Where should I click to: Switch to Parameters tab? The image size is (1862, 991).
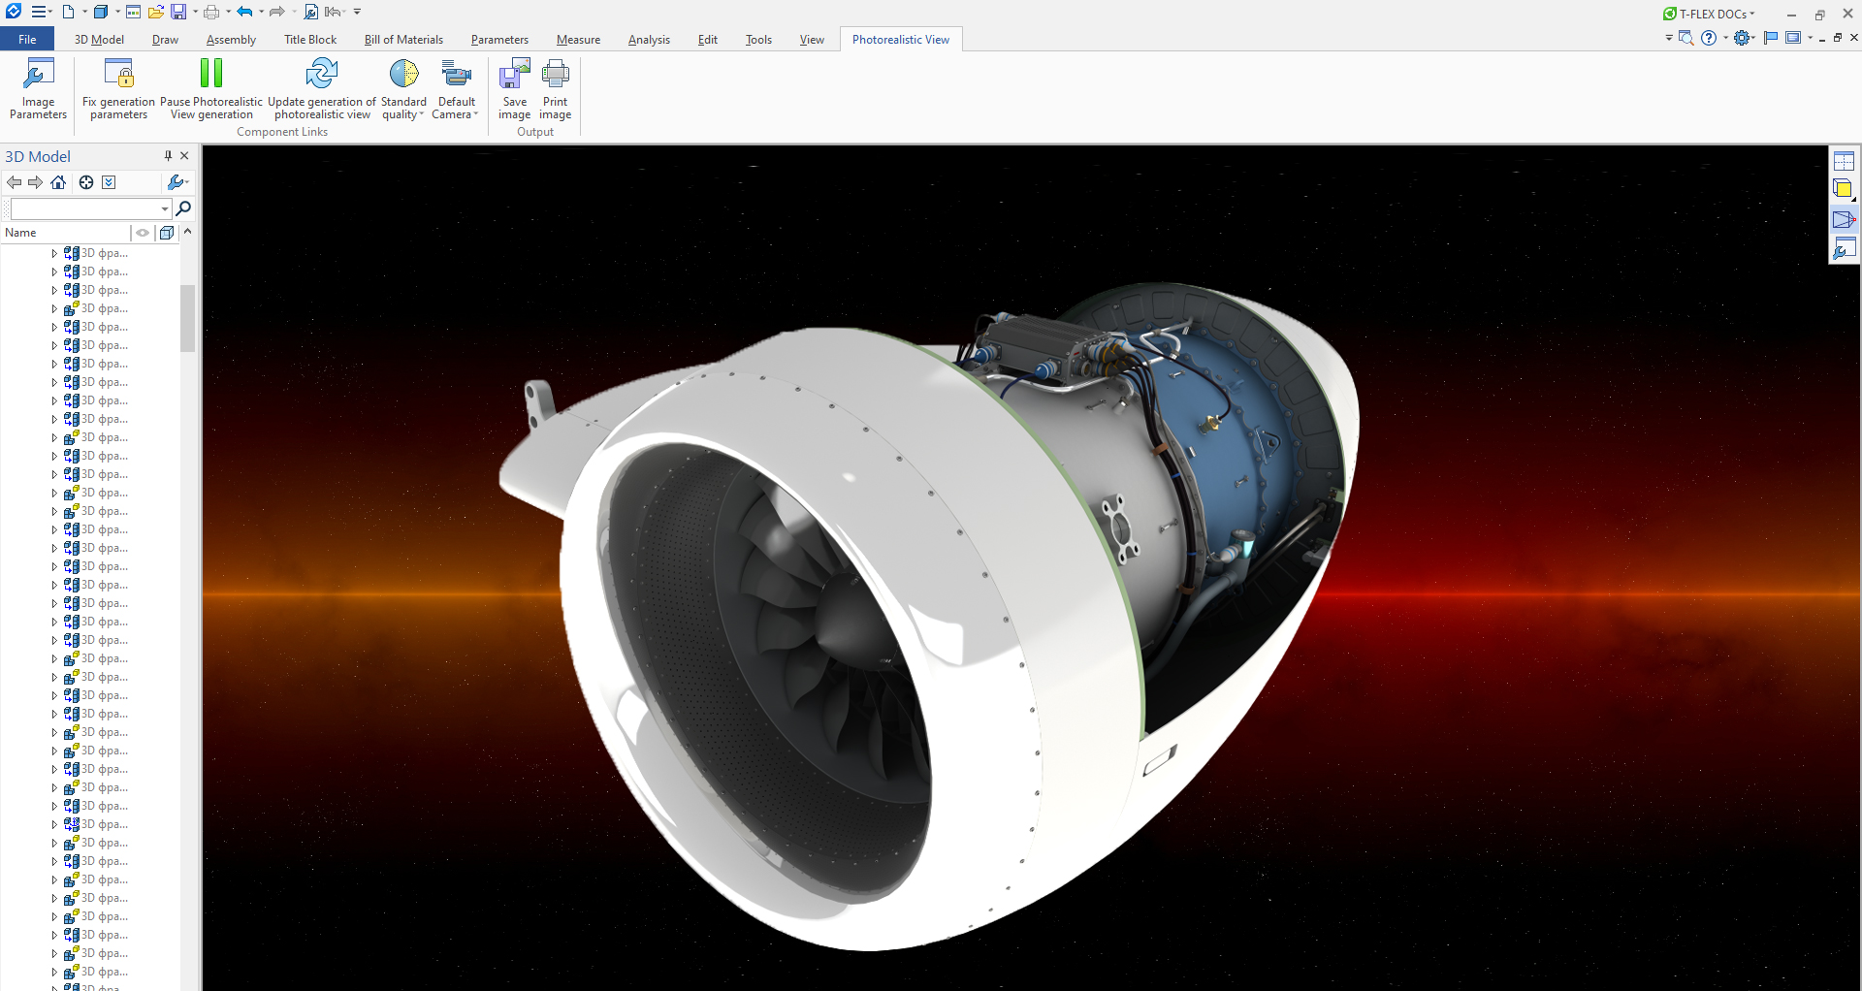pos(499,40)
